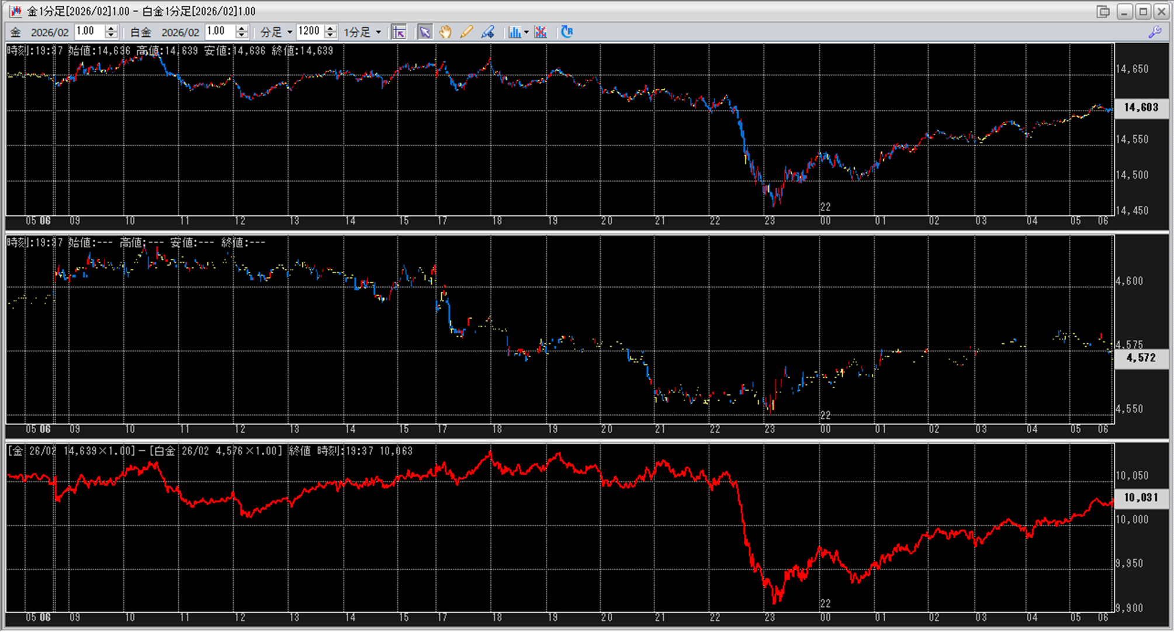The width and height of the screenshot is (1174, 632).
Task: Click the gold 1.00 multiplier field
Action: (89, 32)
